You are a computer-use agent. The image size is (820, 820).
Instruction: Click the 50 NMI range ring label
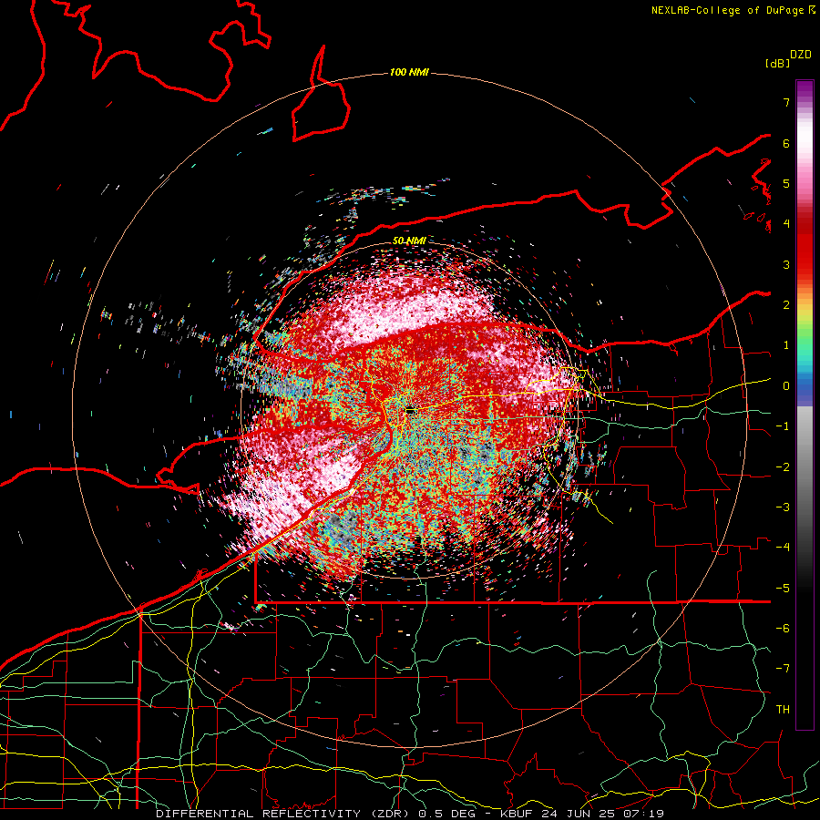coord(409,241)
